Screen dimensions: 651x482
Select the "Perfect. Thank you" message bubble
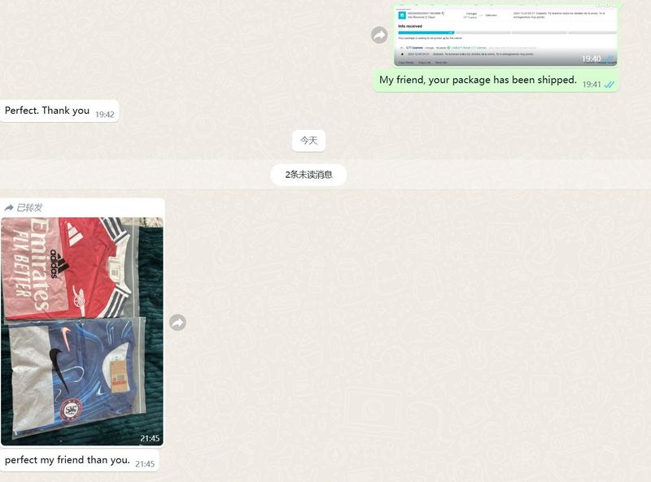coord(47,111)
